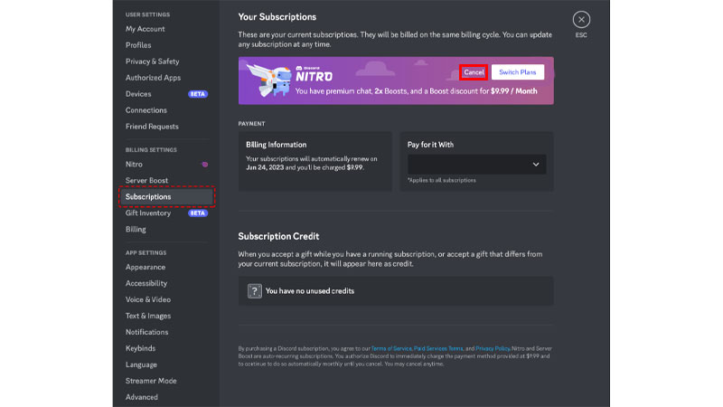Click the Nitro purple indicator icon in sidebar
The height and width of the screenshot is (407, 723).
pyautogui.click(x=205, y=165)
